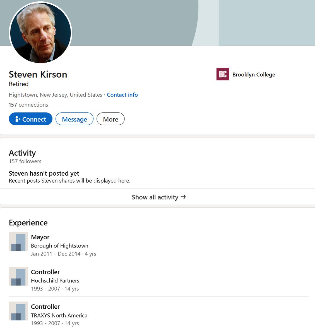This screenshot has height=334, width=315.
Task: Open Steven Kirson's profile photo
Action: (41, 33)
